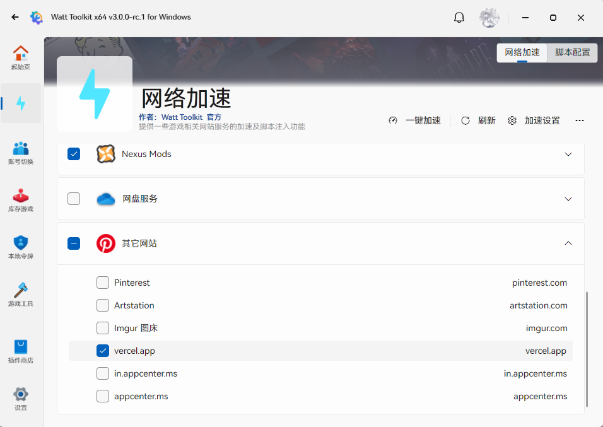This screenshot has width=603, height=427.
Task: Click the pinterest.com domain text
Action: 539,283
